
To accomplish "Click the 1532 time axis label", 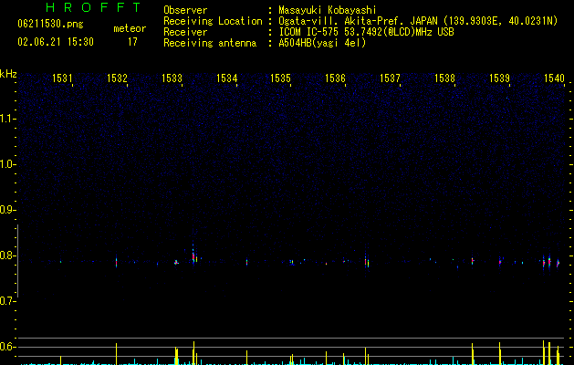I will pos(117,78).
